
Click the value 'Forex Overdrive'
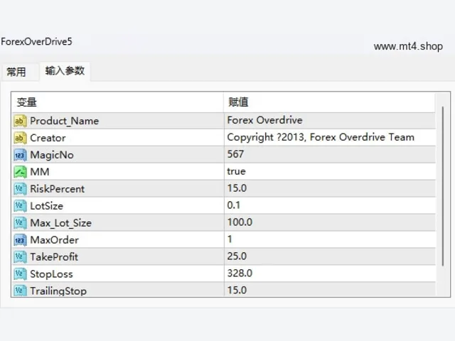coord(264,120)
